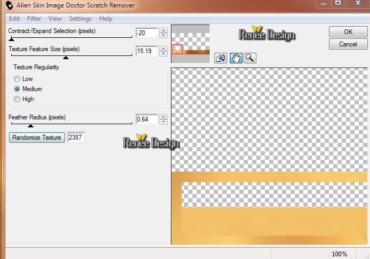Decrease Feather Radius value
The height and width of the screenshot is (259, 370).
point(163,122)
